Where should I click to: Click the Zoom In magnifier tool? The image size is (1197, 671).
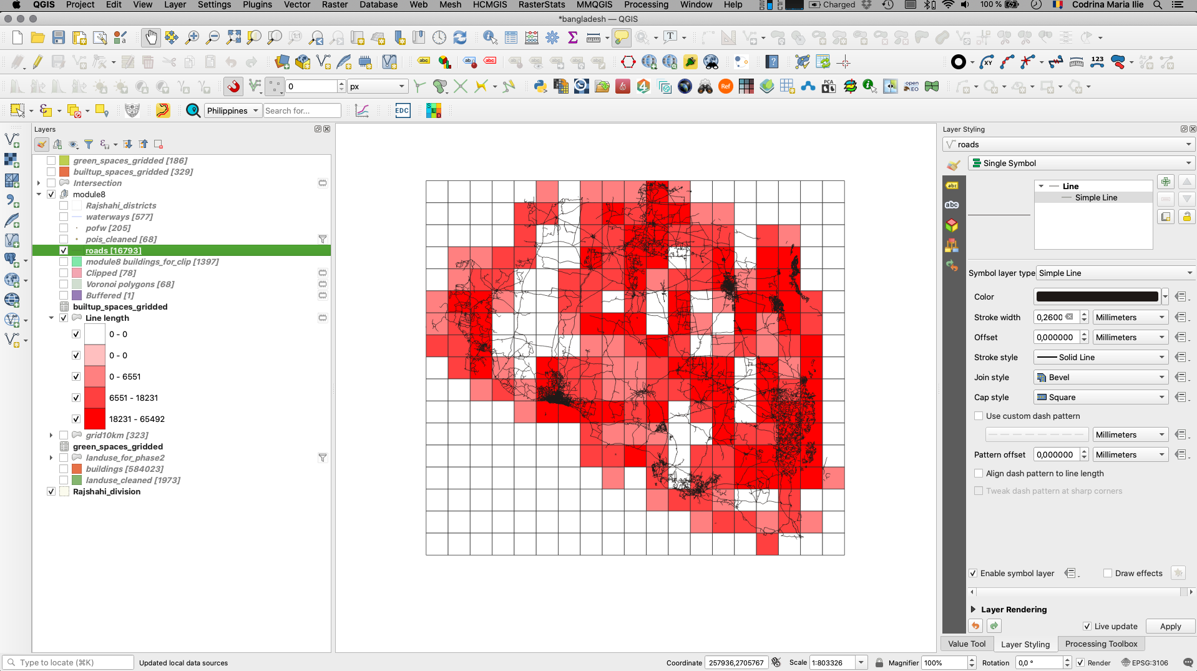click(x=192, y=38)
